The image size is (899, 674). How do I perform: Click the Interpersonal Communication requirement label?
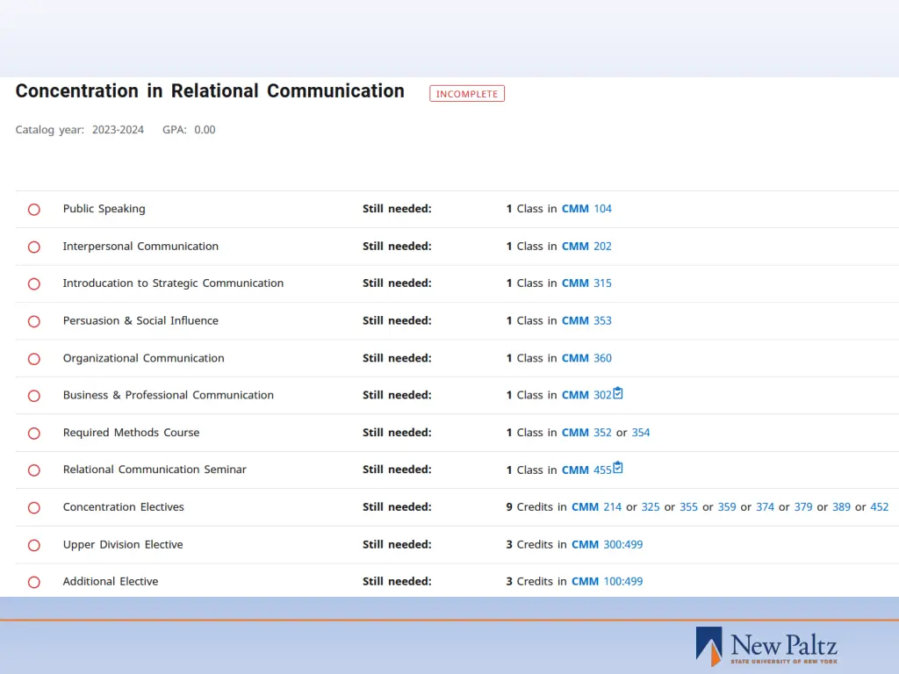point(140,247)
